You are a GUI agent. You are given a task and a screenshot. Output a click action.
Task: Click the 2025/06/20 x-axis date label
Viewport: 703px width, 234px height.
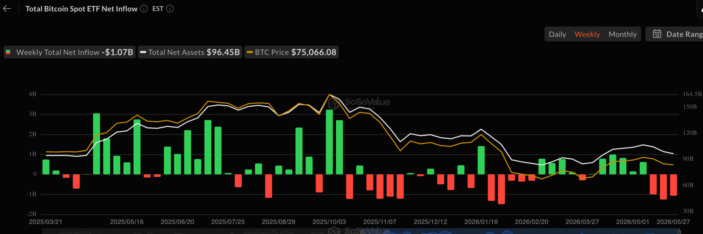[177, 222]
